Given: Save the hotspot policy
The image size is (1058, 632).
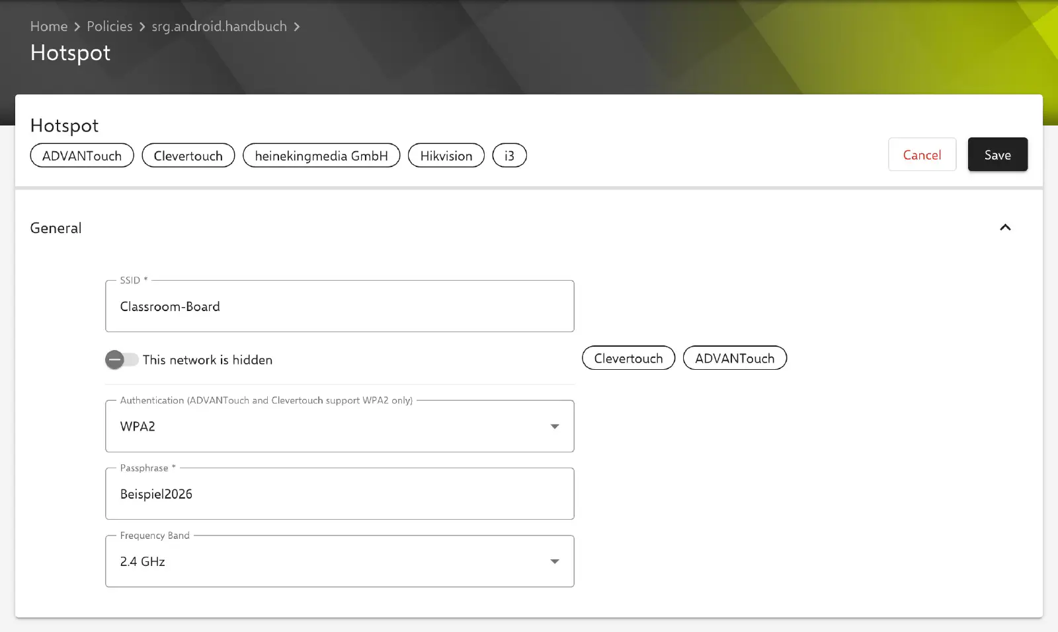Looking at the screenshot, I should pyautogui.click(x=998, y=155).
